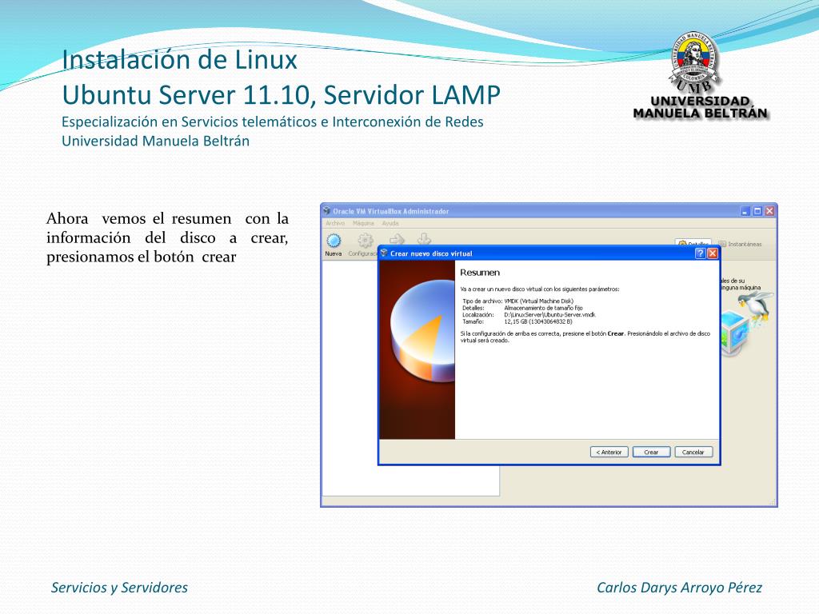Open the Ayuda menu in VirtualBox
Screen dimensions: 819x614
point(390,223)
